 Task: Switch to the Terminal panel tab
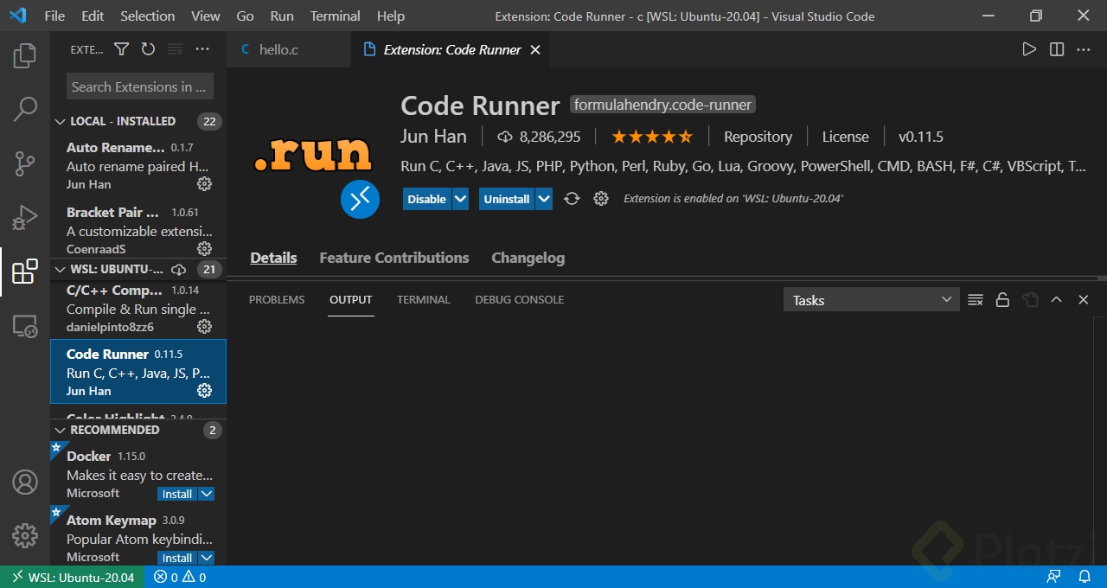pos(424,299)
